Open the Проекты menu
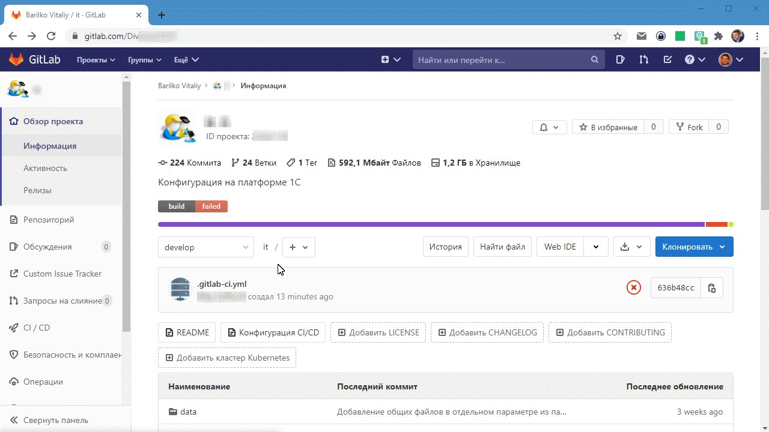 point(96,60)
